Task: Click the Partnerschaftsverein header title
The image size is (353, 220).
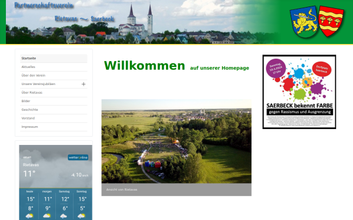Action: (x=44, y=5)
